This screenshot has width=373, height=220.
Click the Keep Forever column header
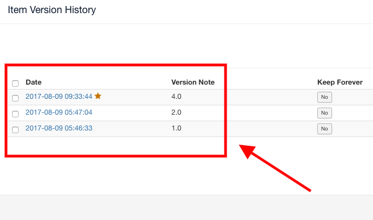coord(340,82)
